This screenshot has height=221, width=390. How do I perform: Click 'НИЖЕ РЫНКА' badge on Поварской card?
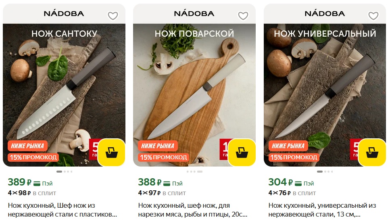coord(158,146)
